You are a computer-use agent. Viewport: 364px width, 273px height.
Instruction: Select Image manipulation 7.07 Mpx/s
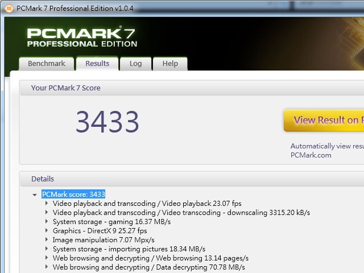tap(104, 240)
